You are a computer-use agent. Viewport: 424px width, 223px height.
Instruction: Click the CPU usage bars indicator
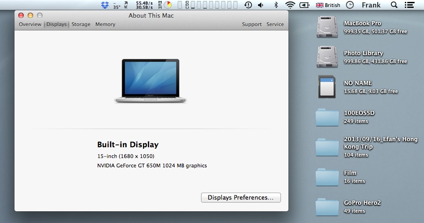click(211, 5)
